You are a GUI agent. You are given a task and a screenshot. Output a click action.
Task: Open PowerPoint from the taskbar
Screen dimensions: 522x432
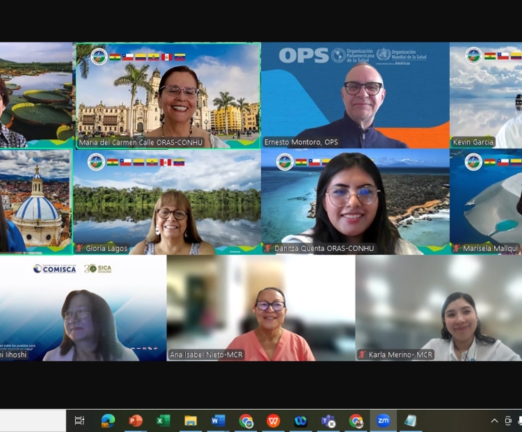pyautogui.click(x=136, y=421)
